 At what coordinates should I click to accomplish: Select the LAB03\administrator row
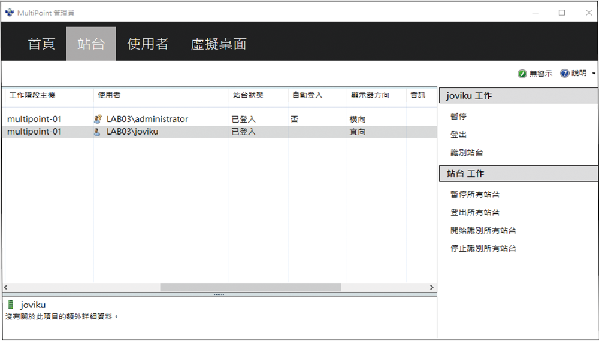coord(220,120)
